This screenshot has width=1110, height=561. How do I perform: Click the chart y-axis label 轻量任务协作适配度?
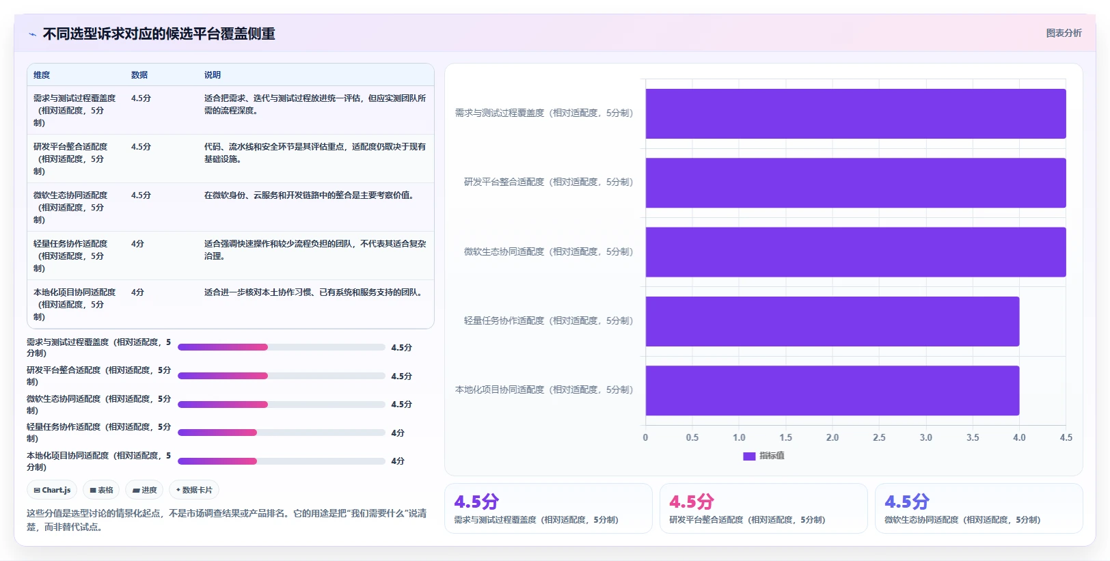(x=548, y=321)
